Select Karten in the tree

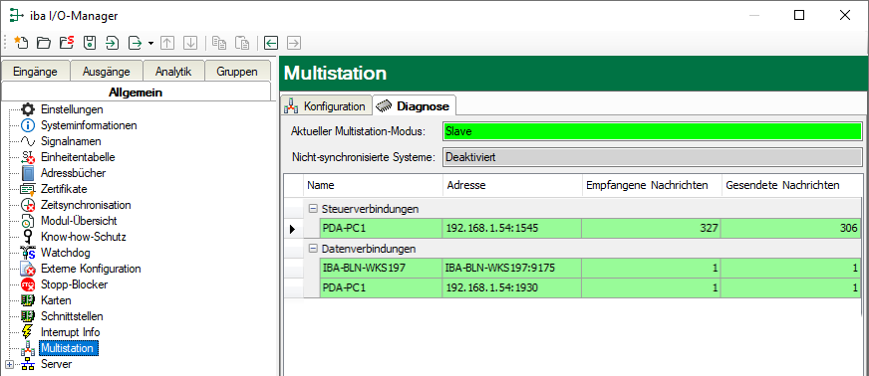pyautogui.click(x=56, y=300)
